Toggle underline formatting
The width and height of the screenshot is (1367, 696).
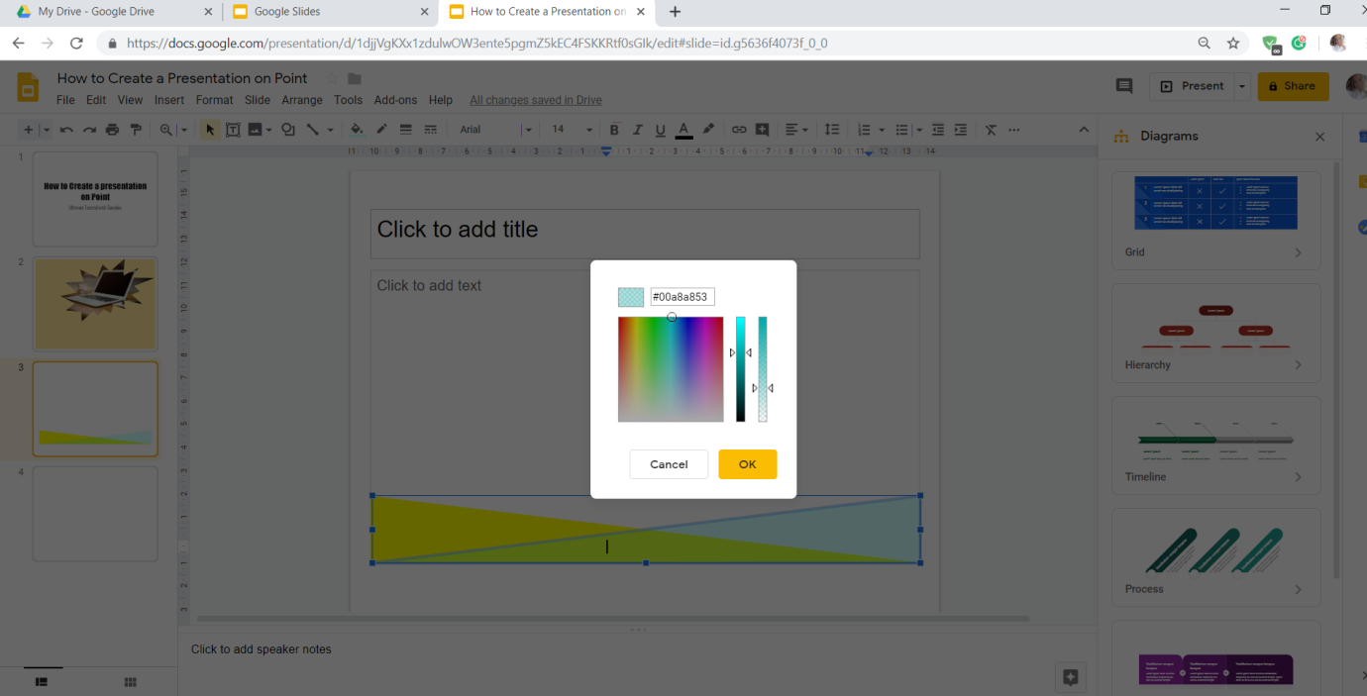click(660, 130)
